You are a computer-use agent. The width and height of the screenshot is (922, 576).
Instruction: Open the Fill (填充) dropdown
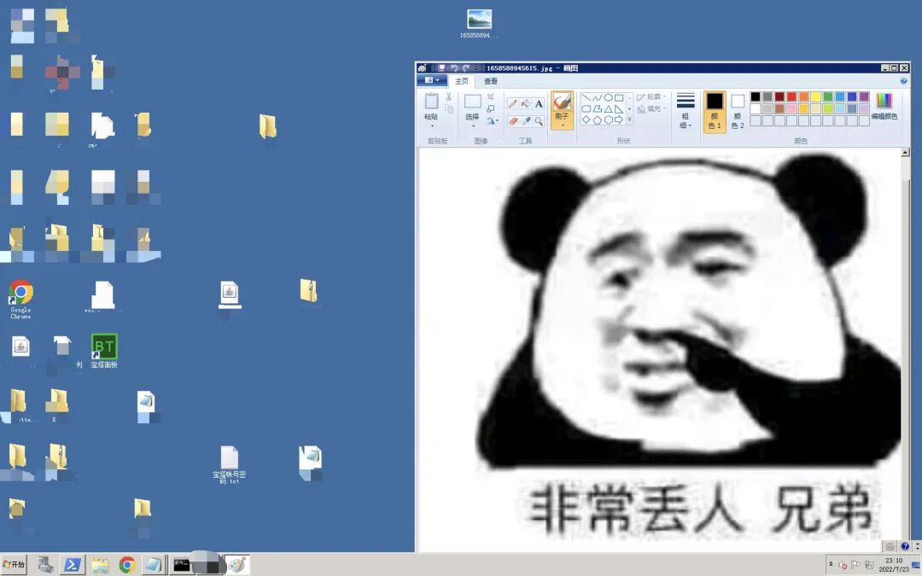651,108
